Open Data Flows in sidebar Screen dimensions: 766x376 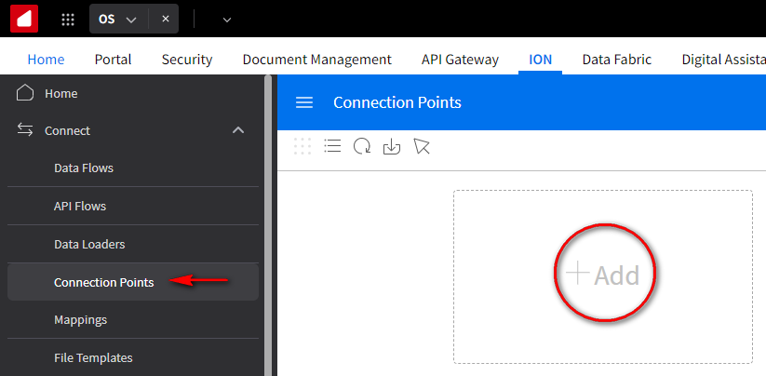pos(84,168)
